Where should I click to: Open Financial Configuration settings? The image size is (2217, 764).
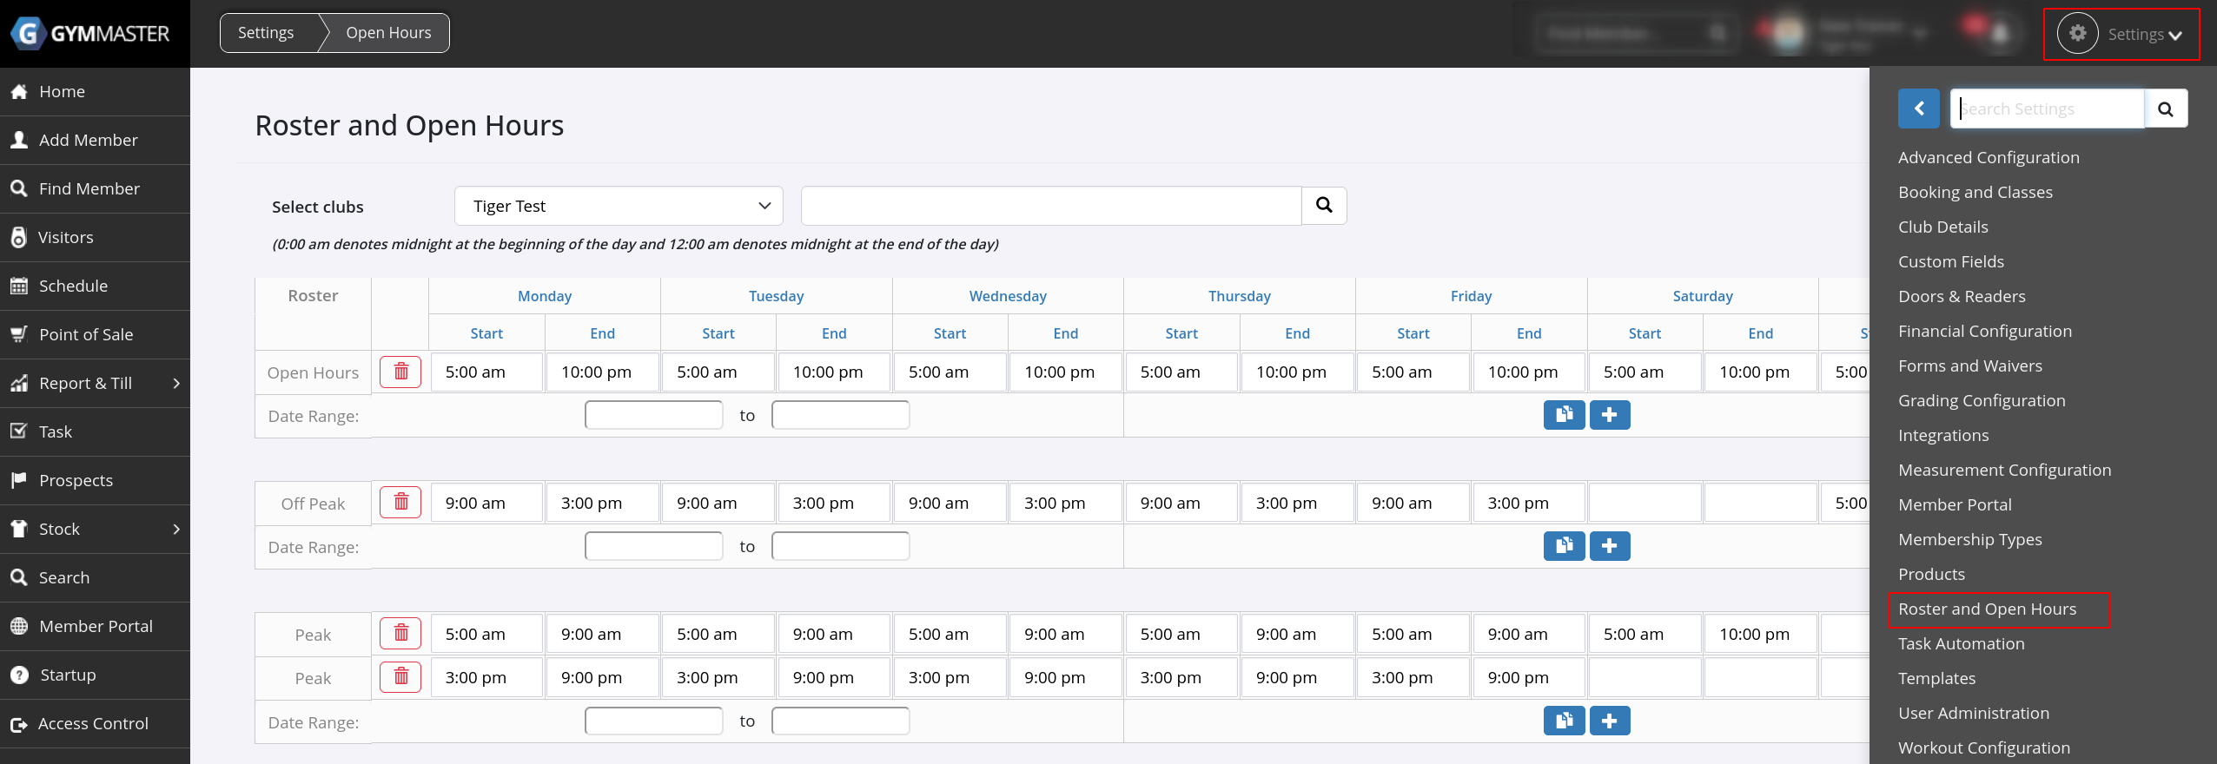coord(1985,332)
